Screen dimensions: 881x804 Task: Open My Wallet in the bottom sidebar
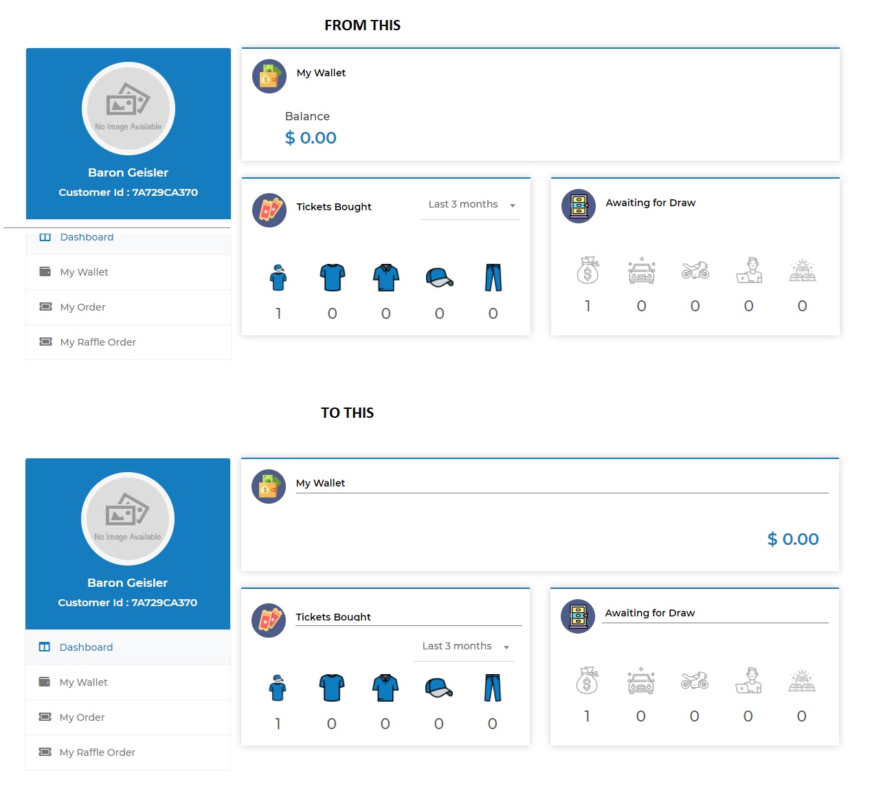pyautogui.click(x=128, y=682)
